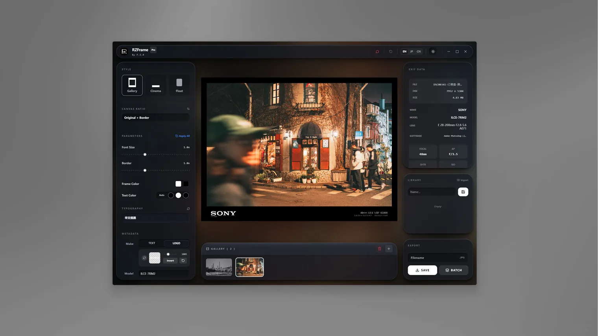Viewport: 598px width, 336px height.
Task: Switch Make metadata to TEXT
Action: (152, 243)
